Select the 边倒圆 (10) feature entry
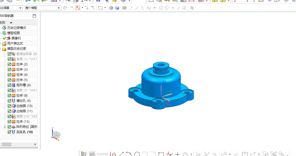 point(24,106)
